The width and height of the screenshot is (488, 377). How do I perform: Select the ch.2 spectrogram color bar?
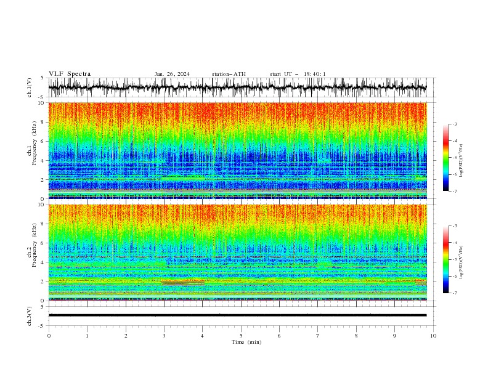click(x=445, y=259)
